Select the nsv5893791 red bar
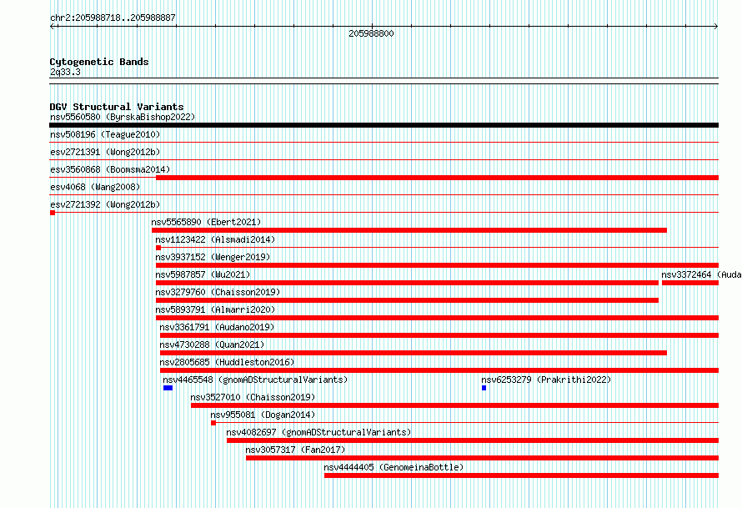Screen dimensions: 742x508 coord(437,318)
